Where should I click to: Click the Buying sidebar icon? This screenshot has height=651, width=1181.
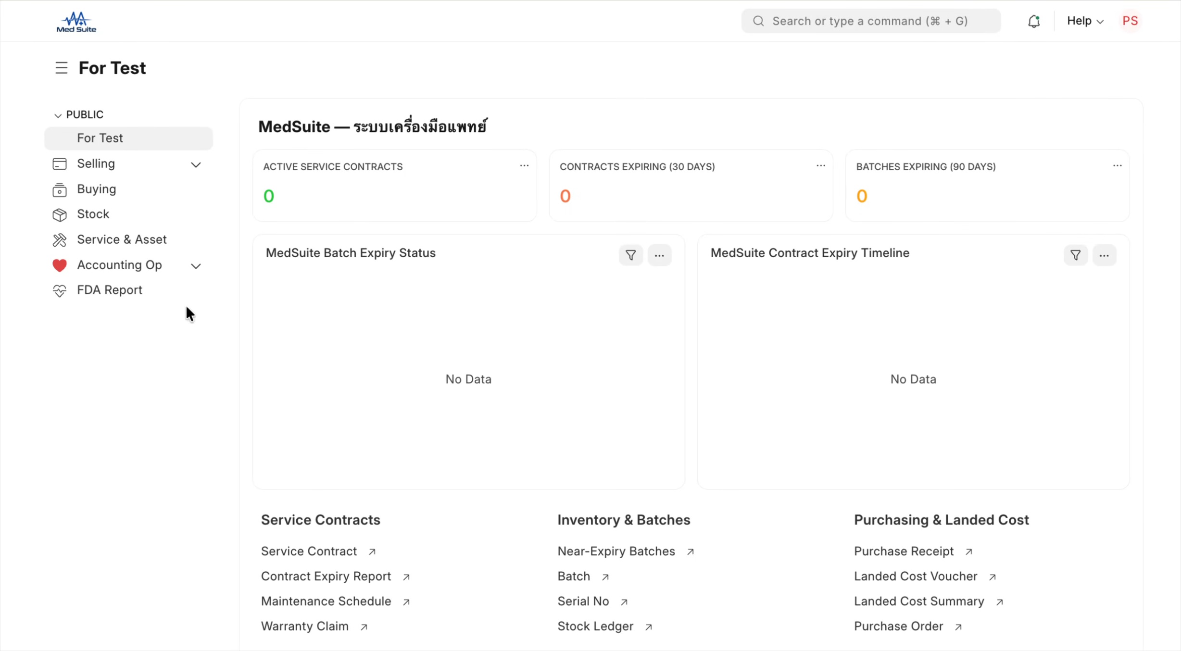[60, 189]
